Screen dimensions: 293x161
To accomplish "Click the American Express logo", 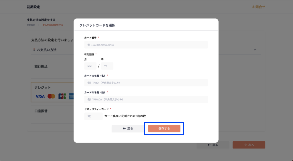I will (x=71, y=96).
